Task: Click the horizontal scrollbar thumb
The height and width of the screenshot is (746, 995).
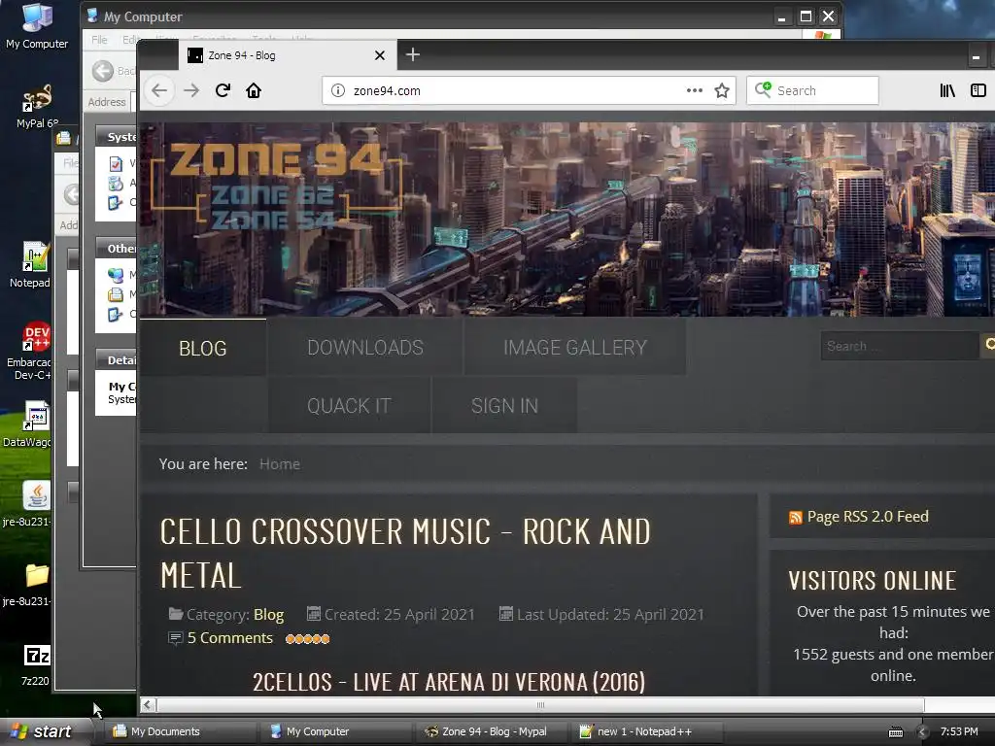Action: (x=540, y=705)
